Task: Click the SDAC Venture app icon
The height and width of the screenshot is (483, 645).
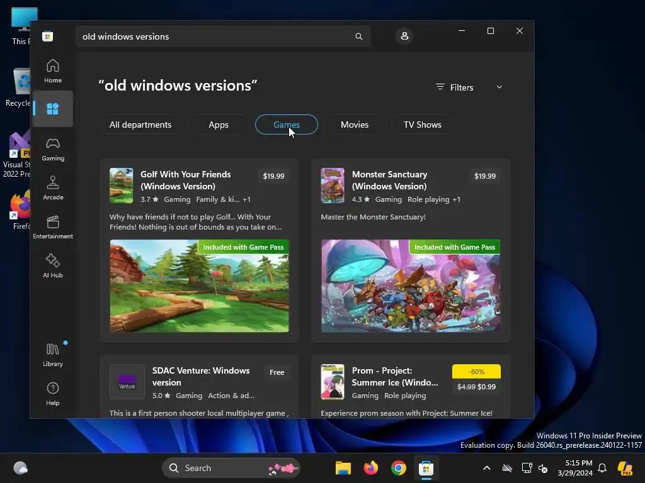Action: pyautogui.click(x=127, y=382)
